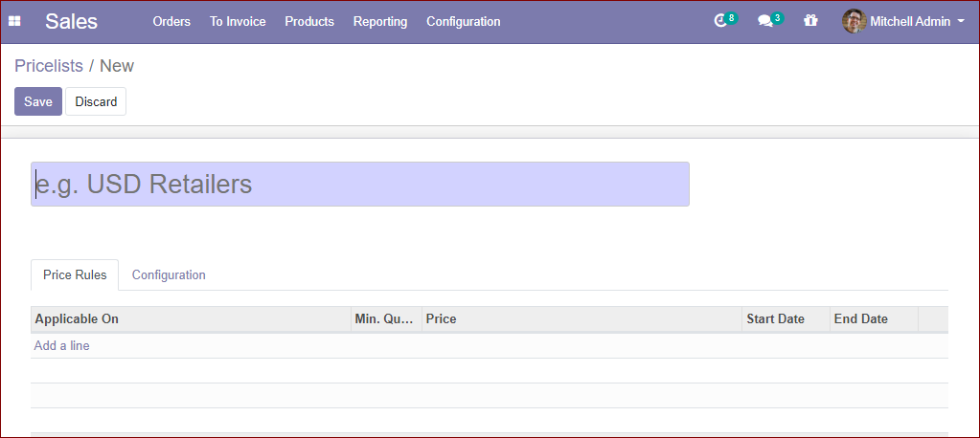Switch to the Configuration tab in form

point(169,274)
